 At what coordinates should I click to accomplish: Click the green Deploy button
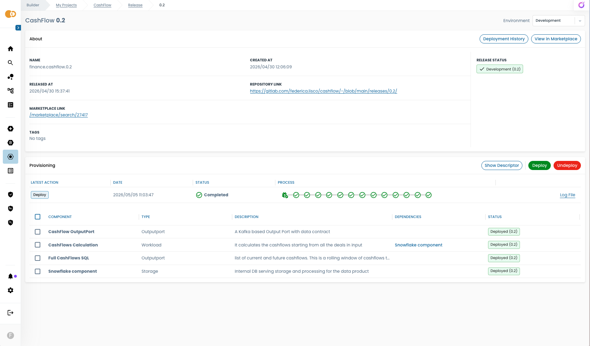[539, 165]
